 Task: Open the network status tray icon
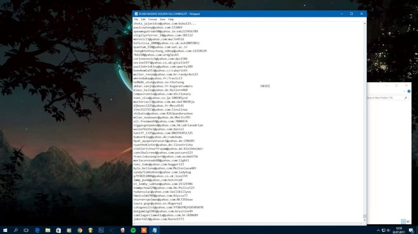tap(383, 231)
